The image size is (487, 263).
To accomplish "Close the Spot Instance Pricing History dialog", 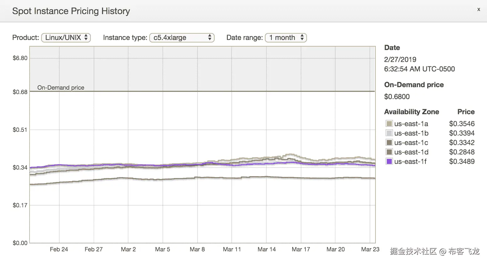I will coord(479,9).
